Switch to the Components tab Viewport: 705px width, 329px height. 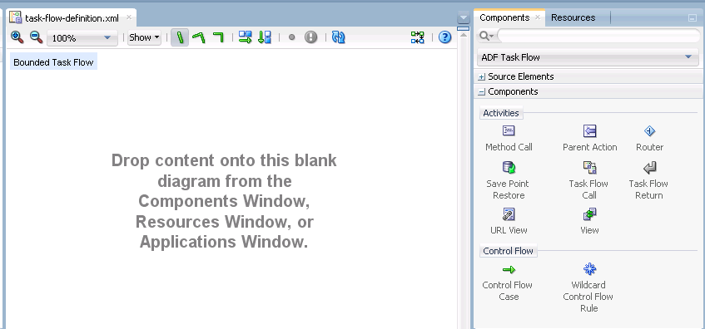pyautogui.click(x=504, y=17)
